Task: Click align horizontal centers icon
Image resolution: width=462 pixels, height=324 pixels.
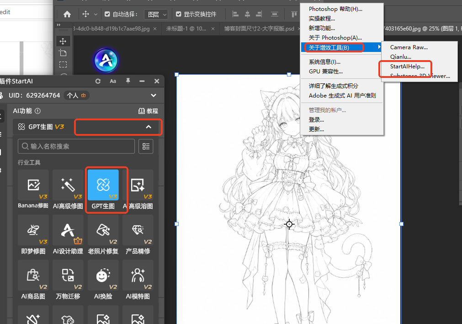Action: pos(247,14)
